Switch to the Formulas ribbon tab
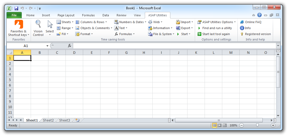 pyautogui.click(x=88, y=15)
